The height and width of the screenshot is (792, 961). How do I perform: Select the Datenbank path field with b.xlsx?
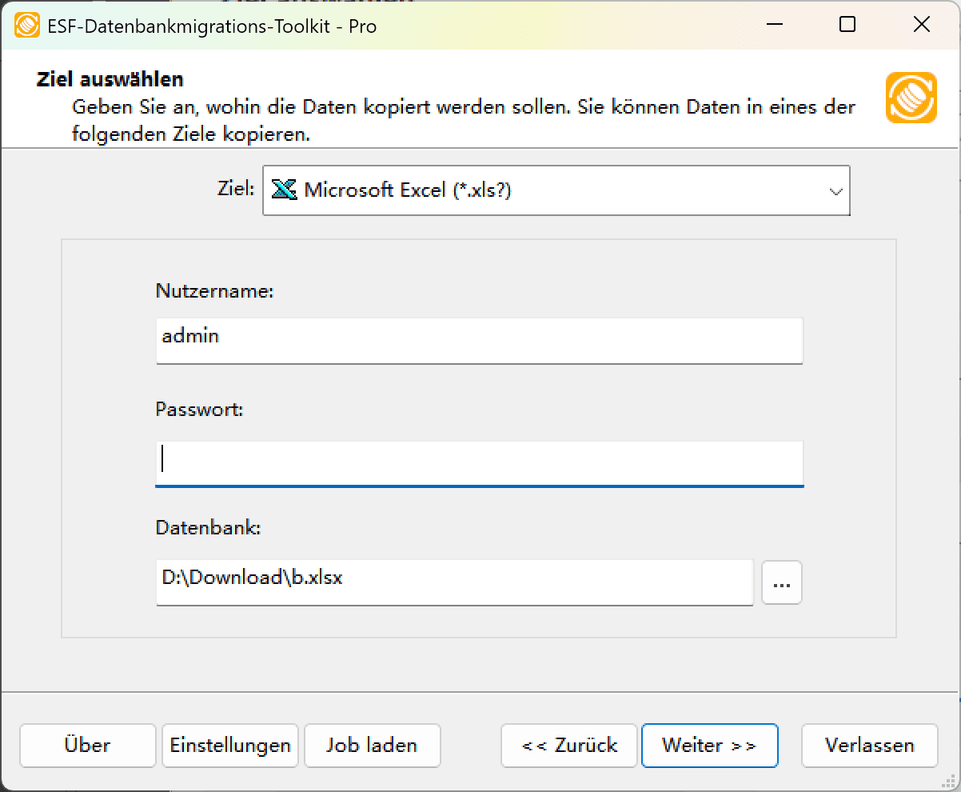454,582
